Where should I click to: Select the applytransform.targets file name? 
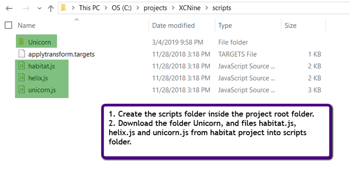tap(62, 54)
